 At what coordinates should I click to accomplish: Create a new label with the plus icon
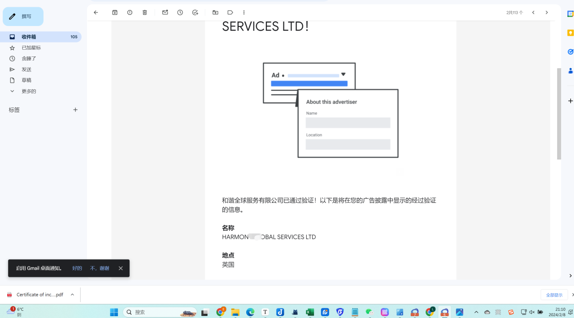(75, 109)
